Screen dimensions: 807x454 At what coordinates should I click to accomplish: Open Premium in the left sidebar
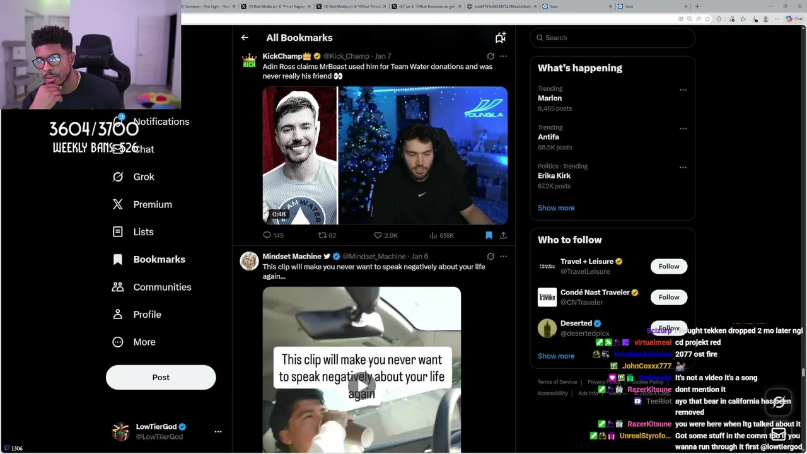pos(142,204)
